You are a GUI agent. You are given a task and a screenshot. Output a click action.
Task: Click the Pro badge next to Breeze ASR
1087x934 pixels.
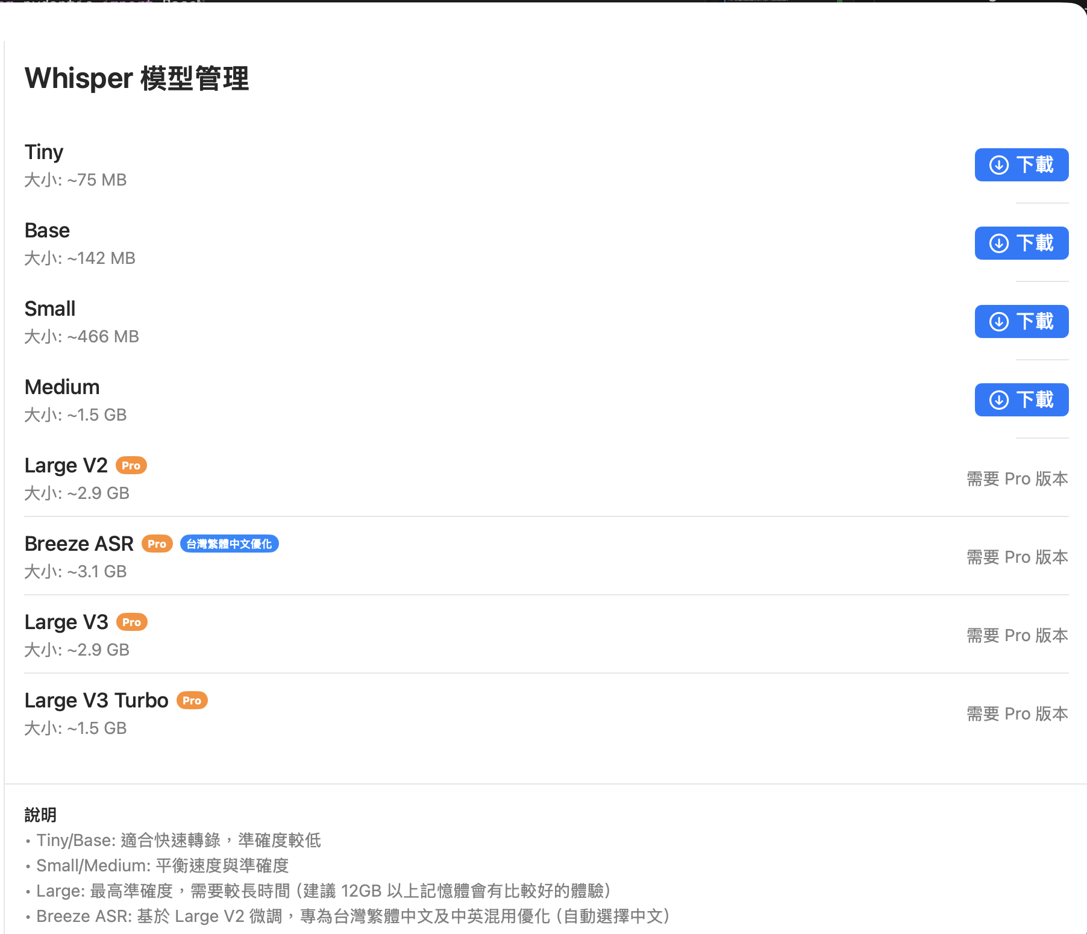157,544
